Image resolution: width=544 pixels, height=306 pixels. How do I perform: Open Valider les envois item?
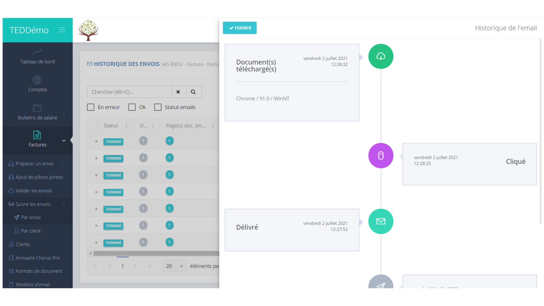click(x=30, y=191)
